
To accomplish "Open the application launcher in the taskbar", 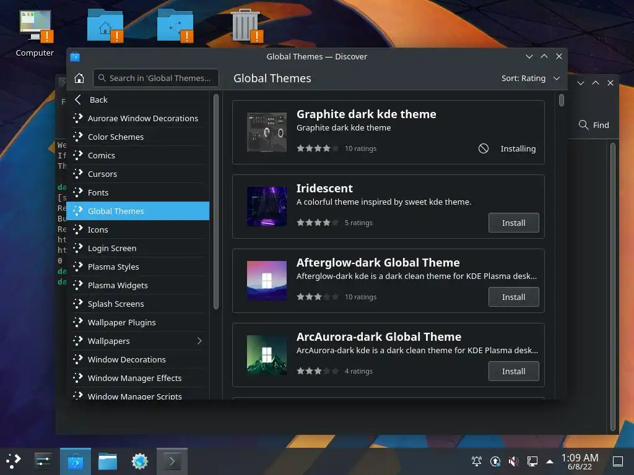I will (14, 461).
